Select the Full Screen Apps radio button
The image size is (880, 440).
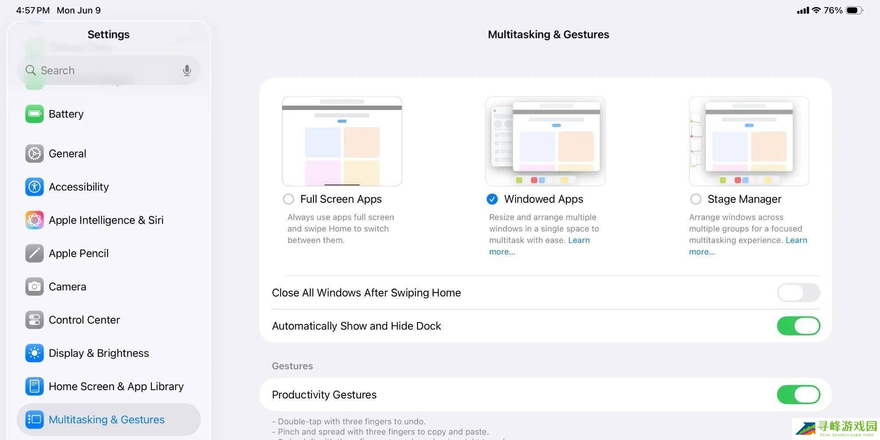coord(288,199)
